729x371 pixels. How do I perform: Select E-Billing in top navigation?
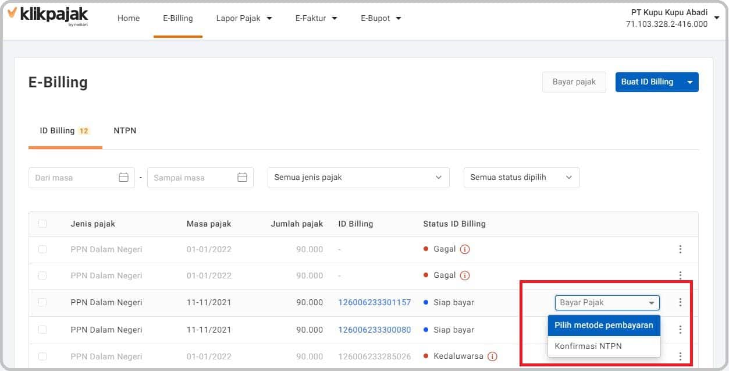pyautogui.click(x=178, y=18)
